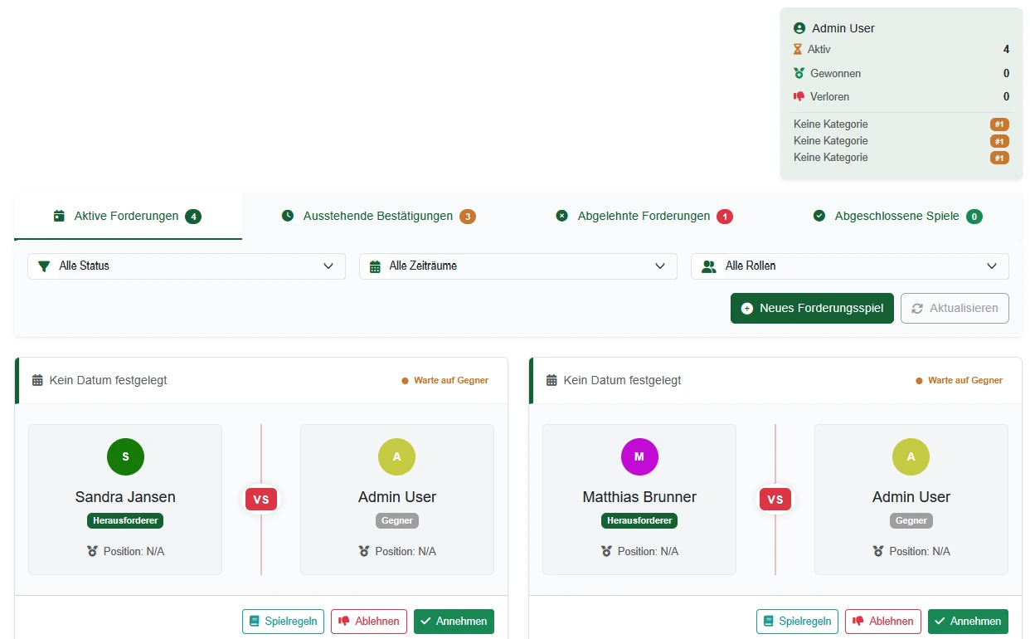This screenshot has height=639, width=1030.
Task: Open the Alle Rollen role filter
Action: tap(850, 266)
